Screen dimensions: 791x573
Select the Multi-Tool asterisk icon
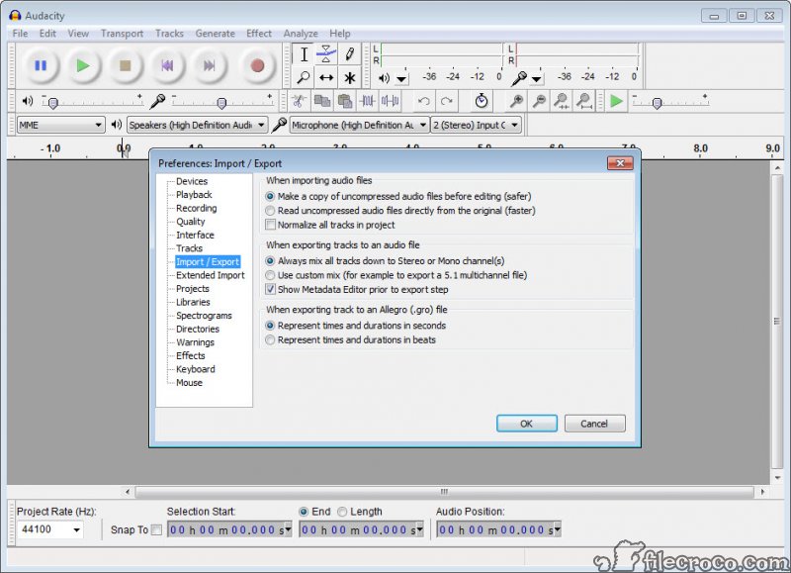click(350, 77)
